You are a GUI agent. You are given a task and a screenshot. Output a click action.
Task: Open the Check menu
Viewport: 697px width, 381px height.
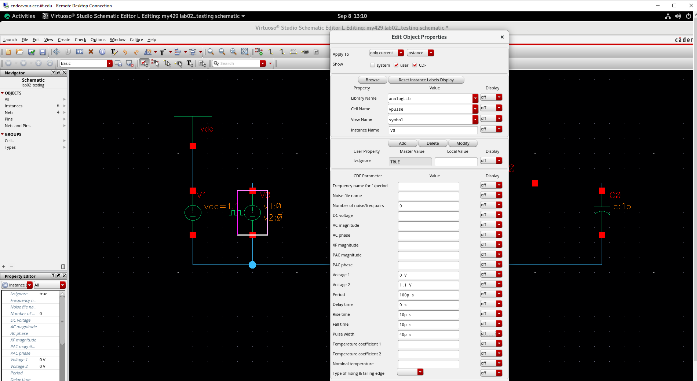pyautogui.click(x=80, y=40)
